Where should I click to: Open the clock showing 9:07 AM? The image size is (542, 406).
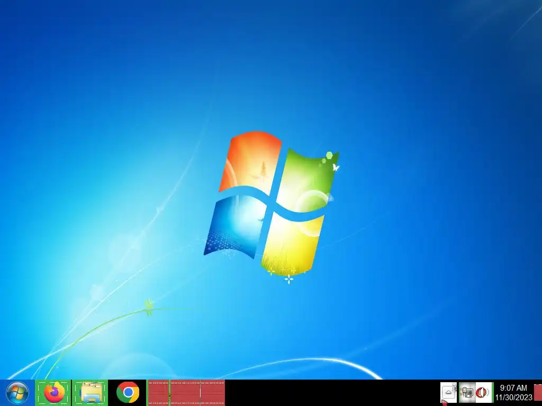click(513, 393)
